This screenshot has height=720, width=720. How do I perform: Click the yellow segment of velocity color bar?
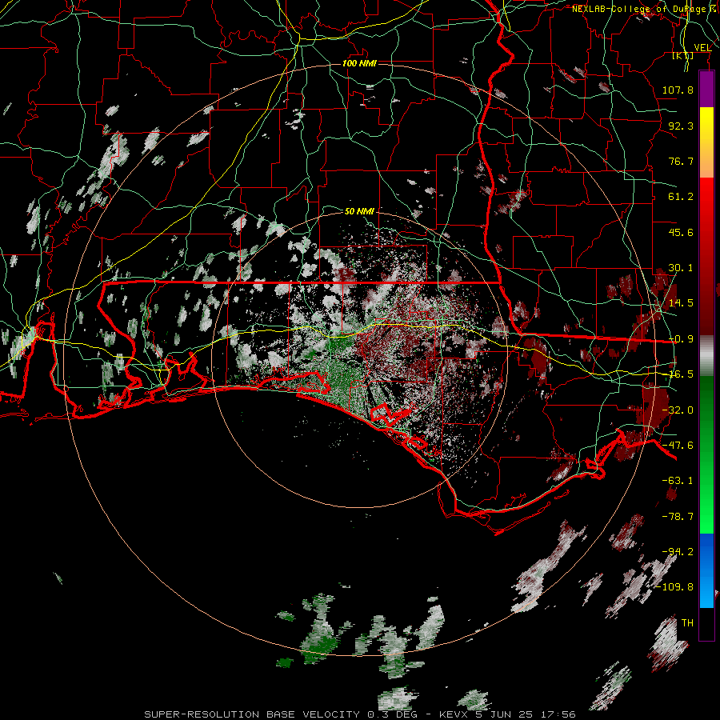[706, 142]
